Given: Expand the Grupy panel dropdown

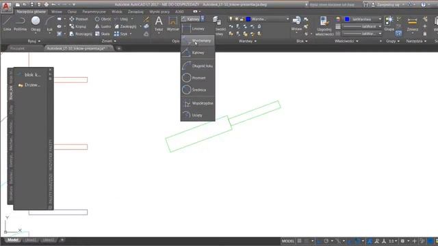Looking at the screenshot, I should (393, 41).
